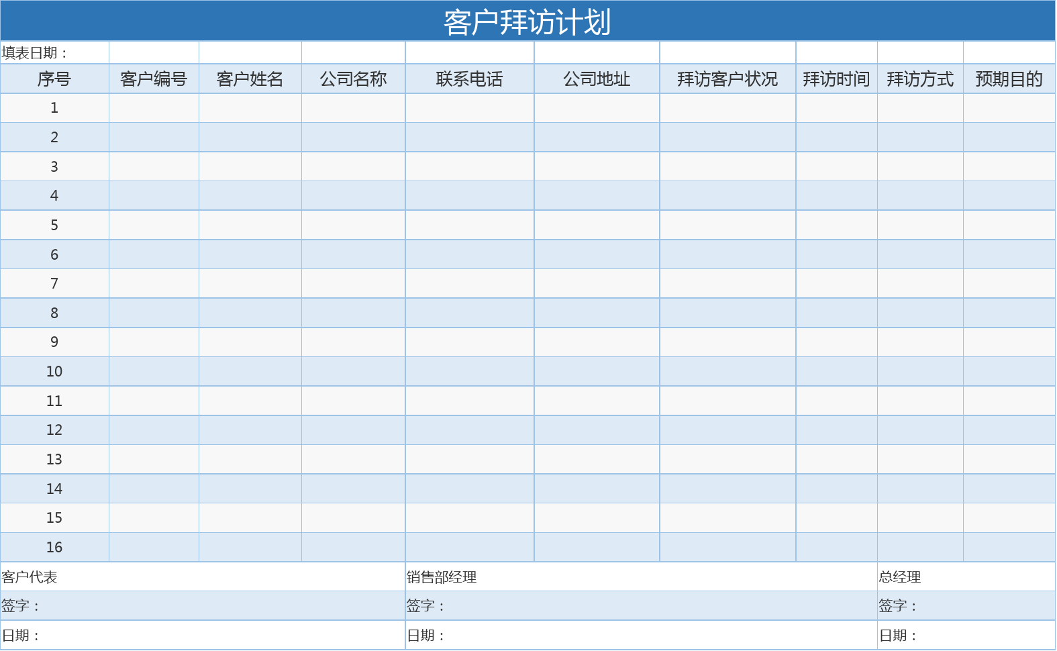Screen dimensions: 1057x651
Task: Select the row number 7 cell
Action: 54,283
